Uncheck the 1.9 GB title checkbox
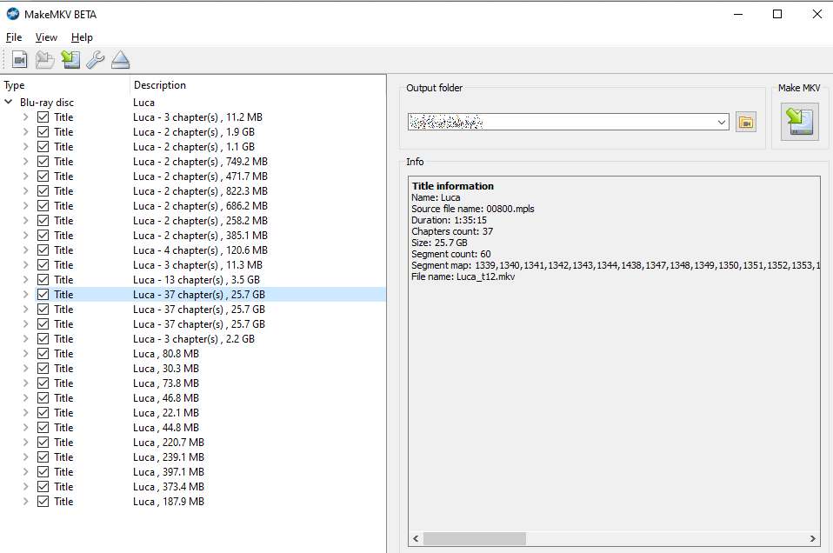The image size is (833, 553). (x=43, y=132)
